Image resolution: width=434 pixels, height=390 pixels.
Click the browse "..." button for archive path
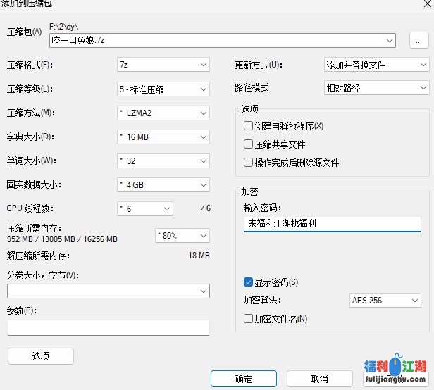pyautogui.click(x=418, y=41)
